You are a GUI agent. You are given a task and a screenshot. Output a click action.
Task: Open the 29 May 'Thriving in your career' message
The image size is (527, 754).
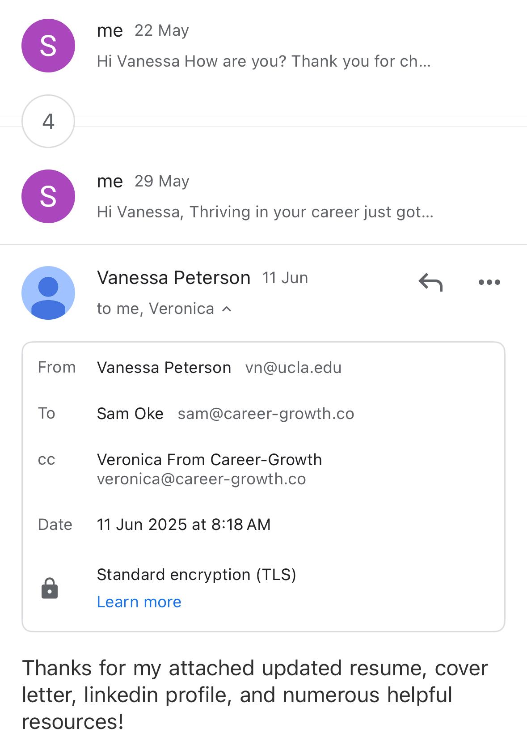(x=265, y=212)
